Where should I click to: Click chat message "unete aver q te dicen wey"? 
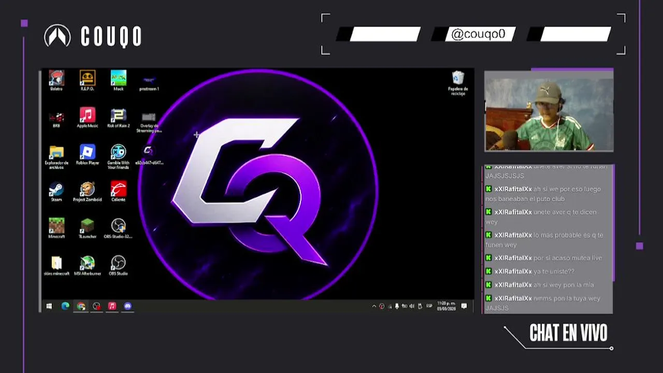541,217
